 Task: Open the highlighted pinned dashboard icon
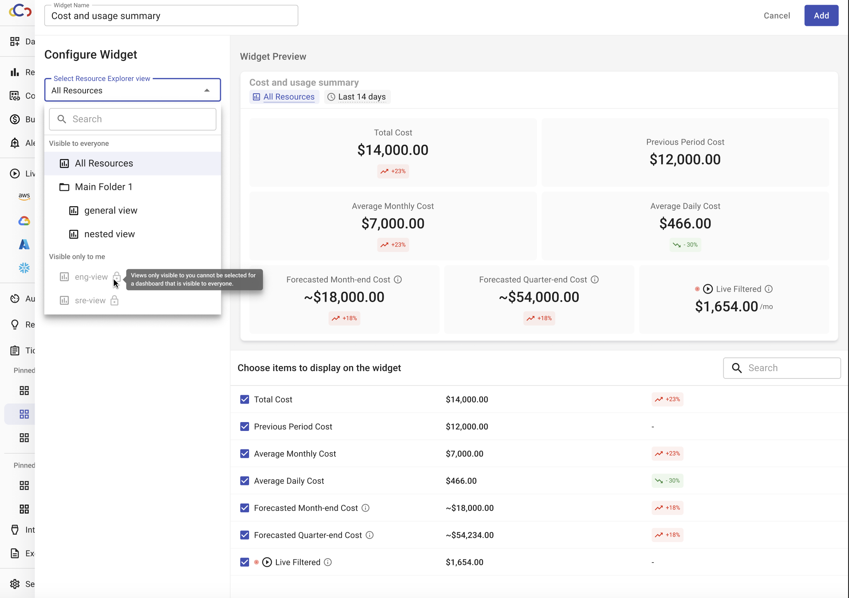pos(24,414)
